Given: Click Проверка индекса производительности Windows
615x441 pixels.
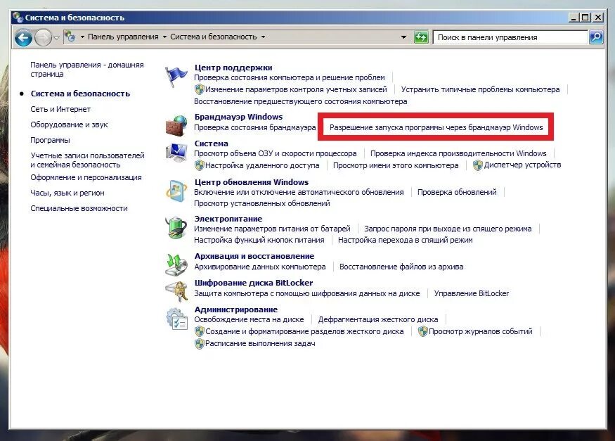Looking at the screenshot, I should click(x=458, y=153).
